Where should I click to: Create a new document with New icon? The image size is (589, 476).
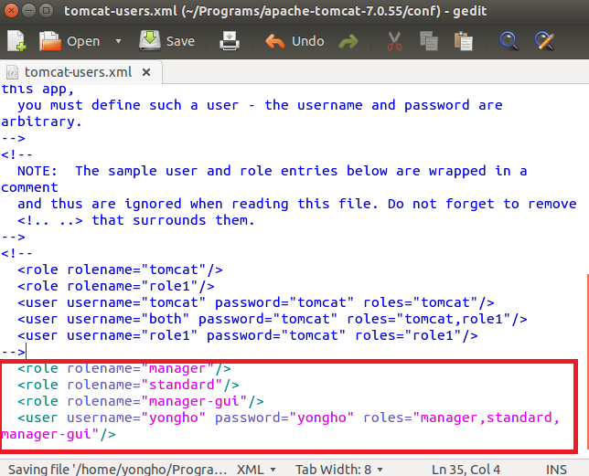16,41
